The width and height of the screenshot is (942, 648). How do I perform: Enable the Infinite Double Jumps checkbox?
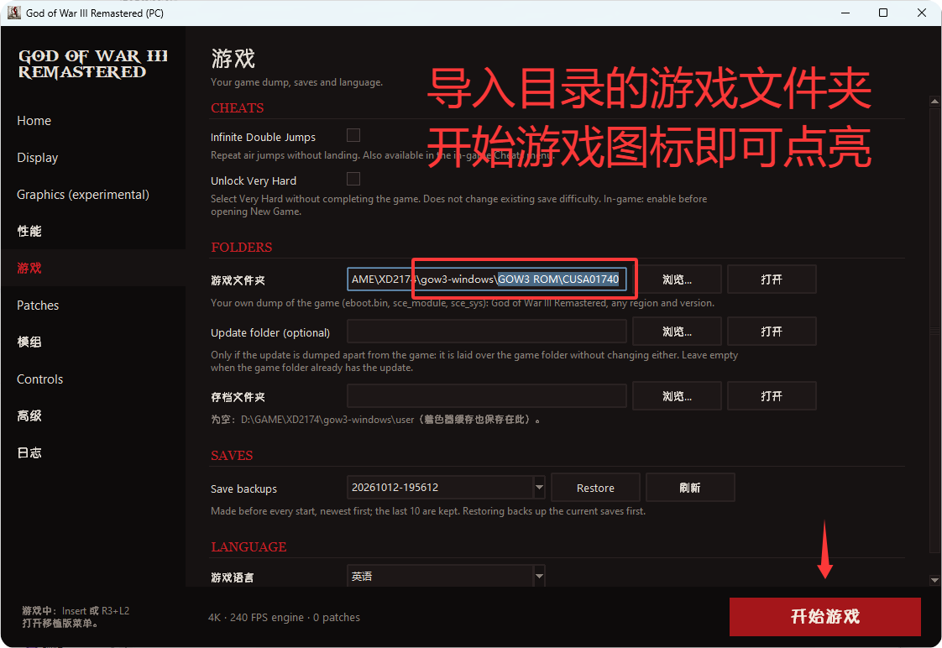coord(353,135)
